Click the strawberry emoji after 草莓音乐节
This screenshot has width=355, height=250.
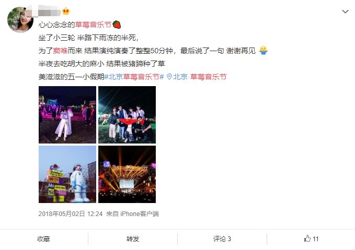coord(117,25)
